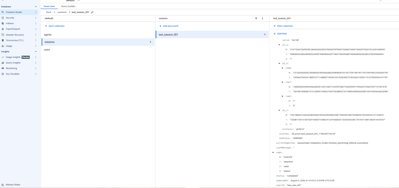Collapse the pi_b field

[x=279, y=63]
